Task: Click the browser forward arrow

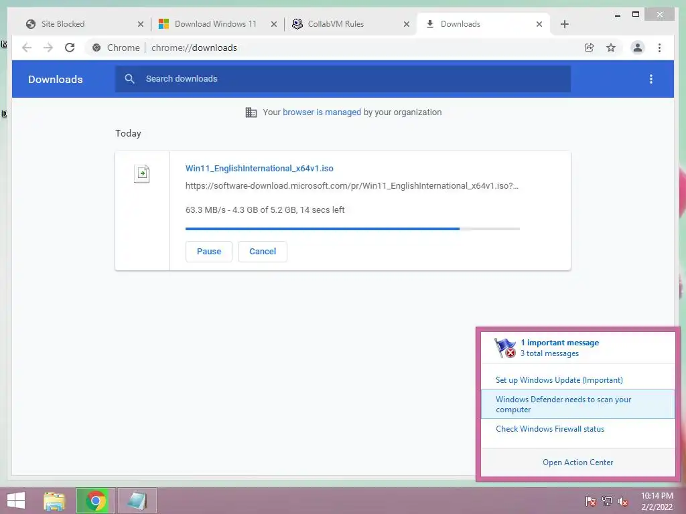Action: point(48,48)
